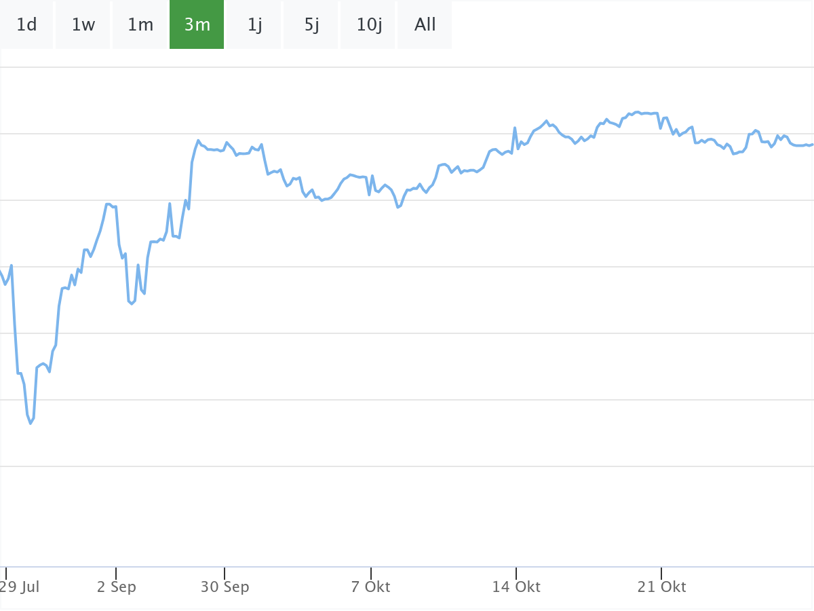Click the lowest trough of the line
The image size is (814, 611).
[x=31, y=424]
